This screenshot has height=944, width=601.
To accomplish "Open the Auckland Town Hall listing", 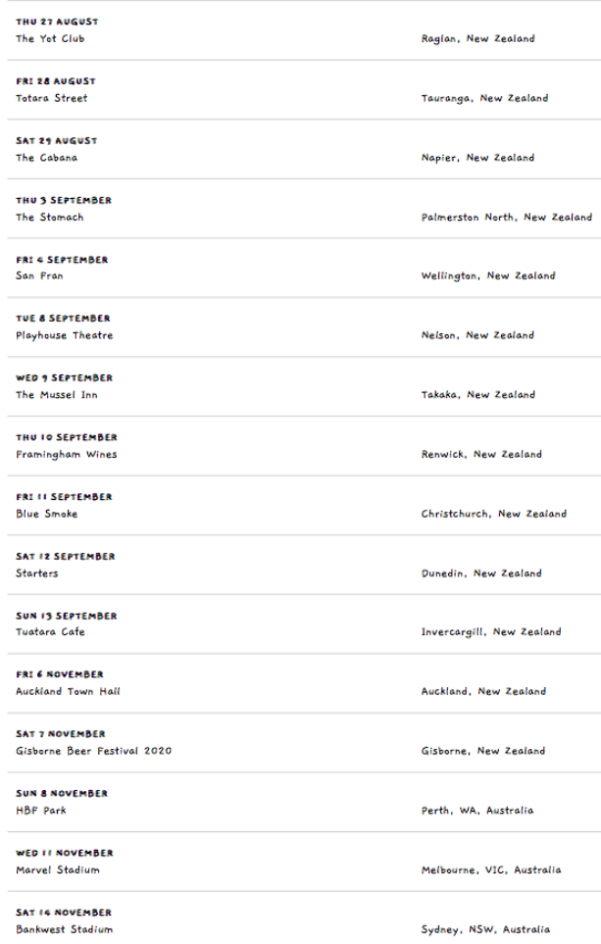I will tap(68, 691).
